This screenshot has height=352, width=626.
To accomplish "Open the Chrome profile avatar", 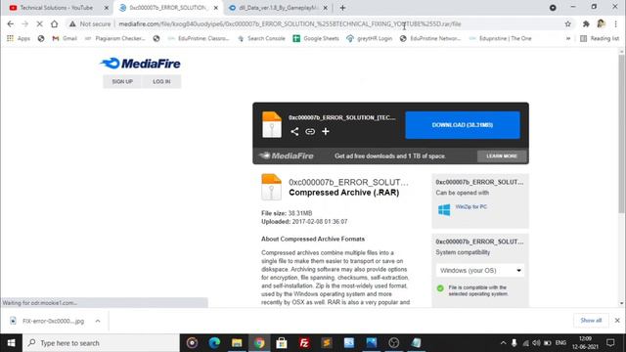I will (x=601, y=23).
